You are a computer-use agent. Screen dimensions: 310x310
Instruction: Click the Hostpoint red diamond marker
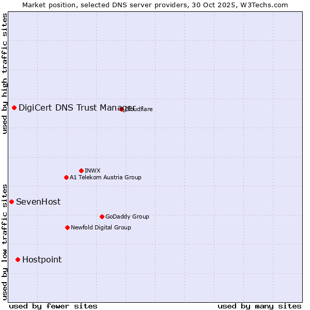point(18,259)
